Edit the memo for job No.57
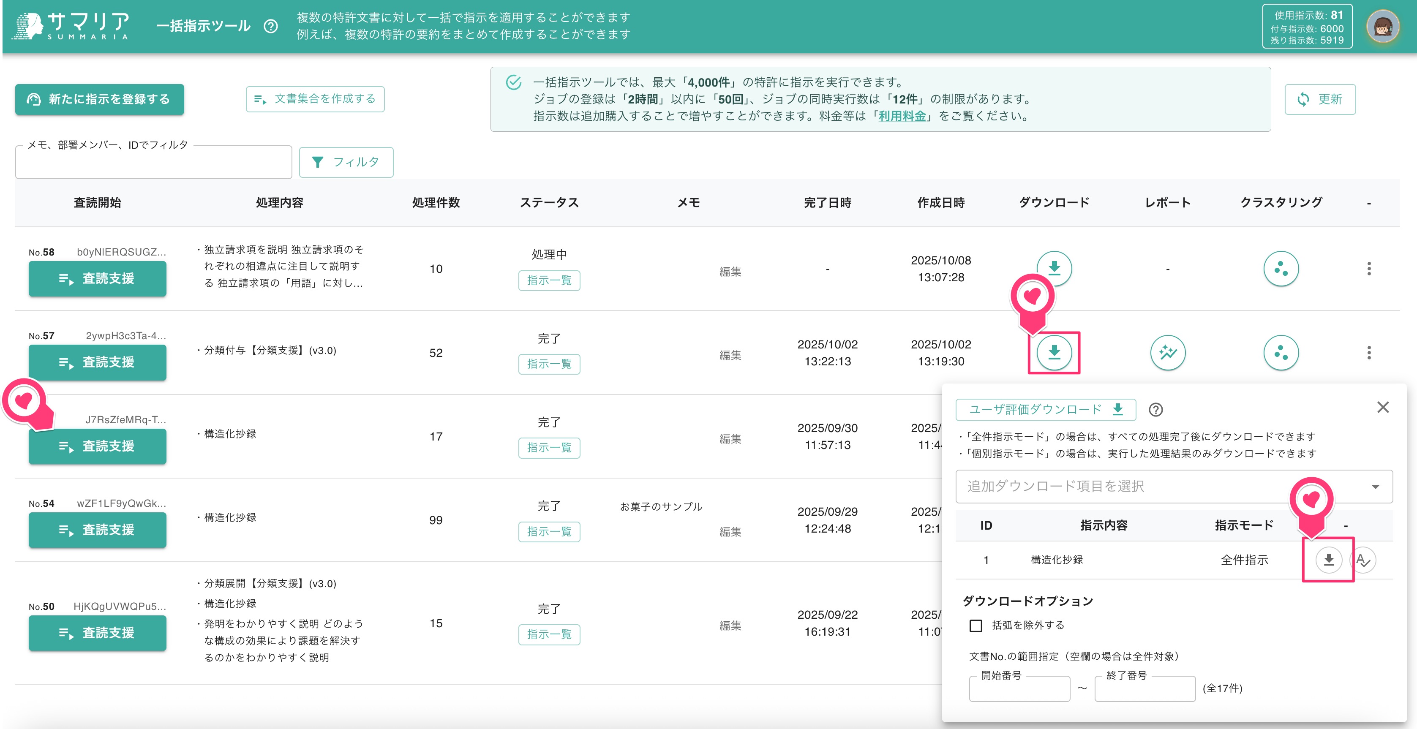1417x729 pixels. (x=730, y=355)
